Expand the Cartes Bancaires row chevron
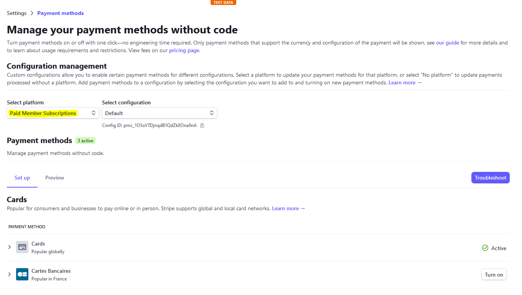 click(10, 274)
